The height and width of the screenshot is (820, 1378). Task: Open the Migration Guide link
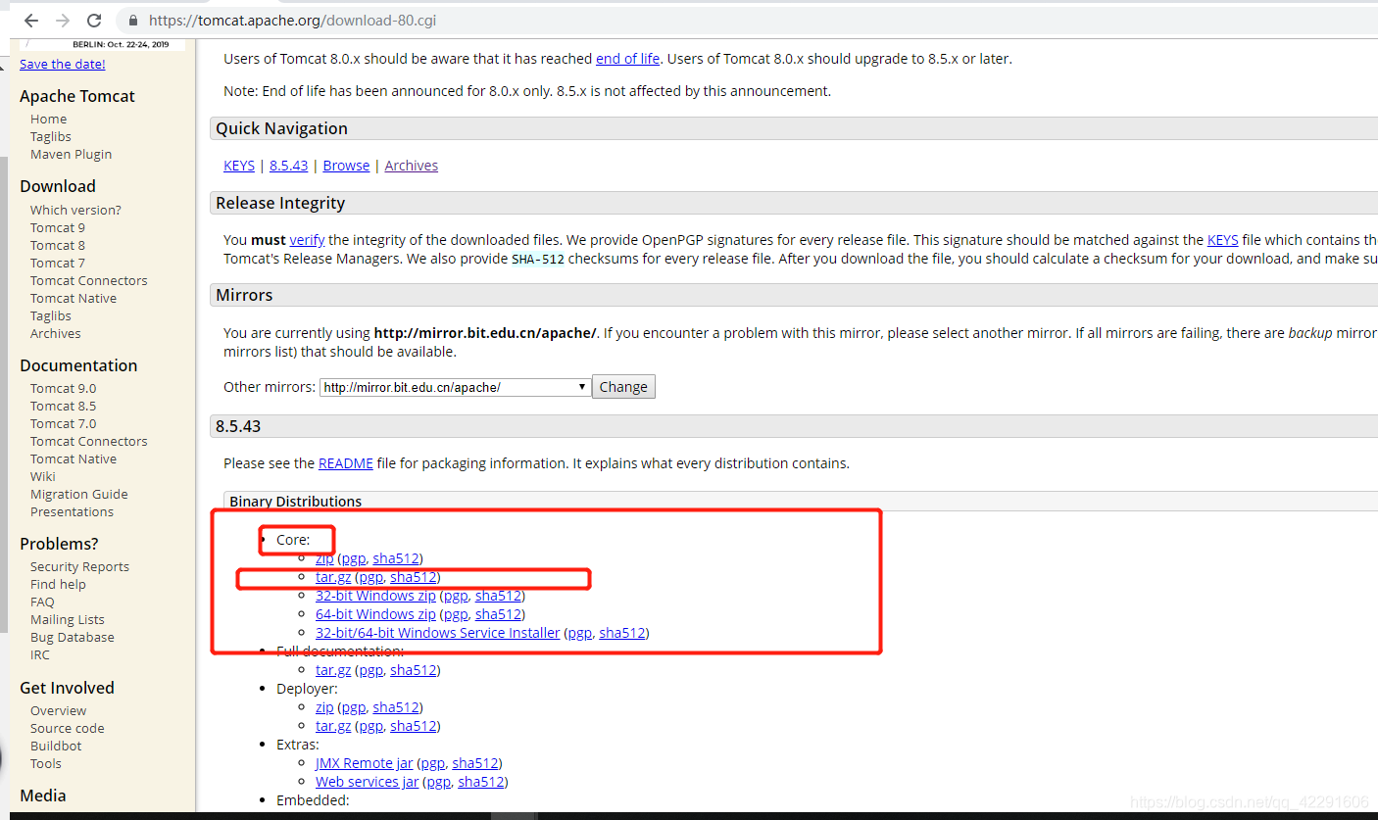79,494
